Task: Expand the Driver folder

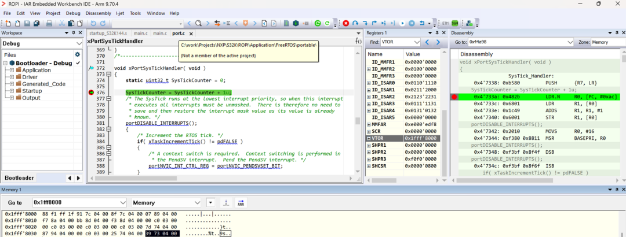Action: coord(12,77)
